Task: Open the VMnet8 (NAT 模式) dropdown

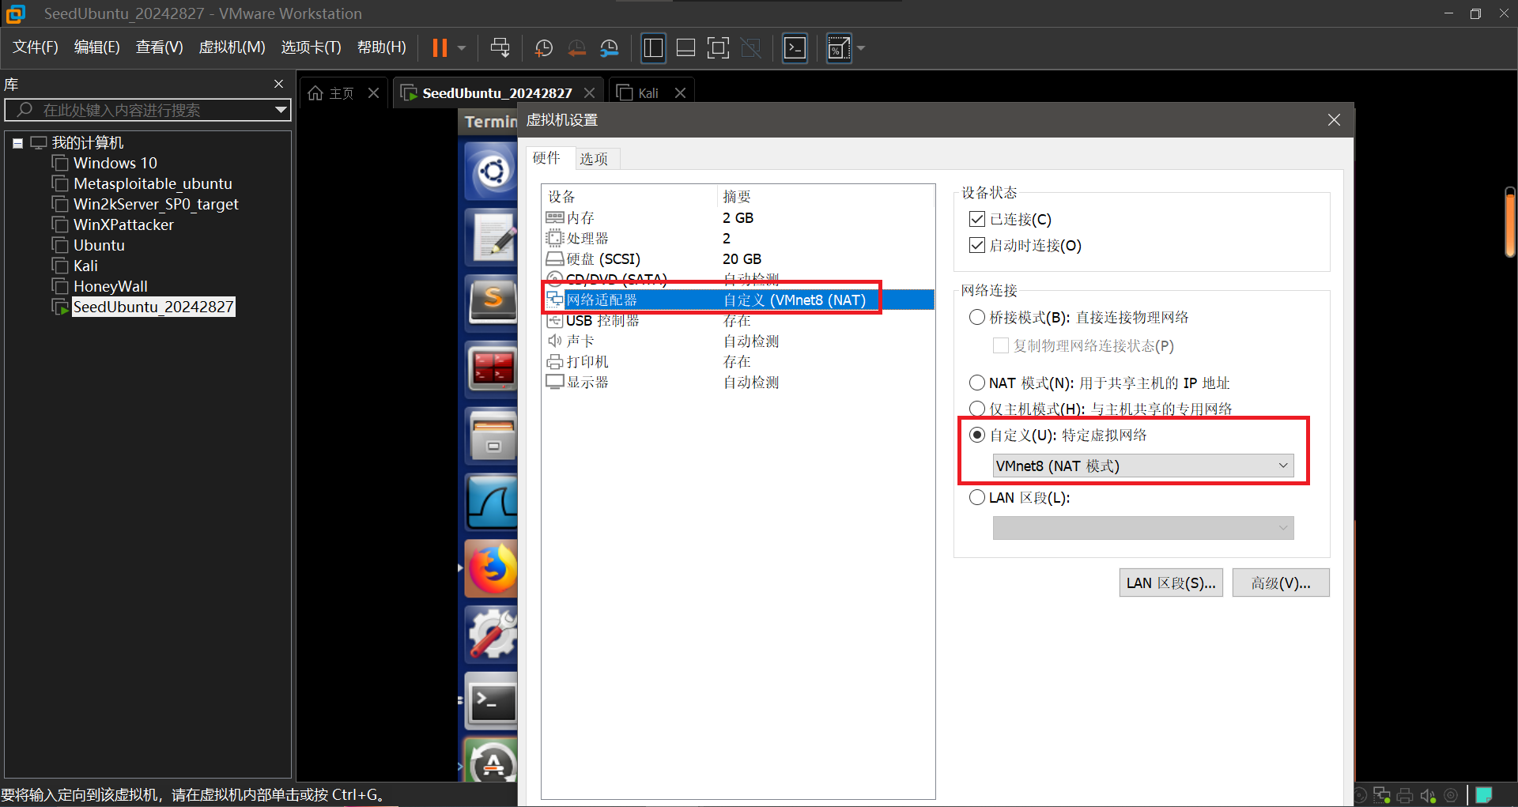Action: (x=1143, y=466)
